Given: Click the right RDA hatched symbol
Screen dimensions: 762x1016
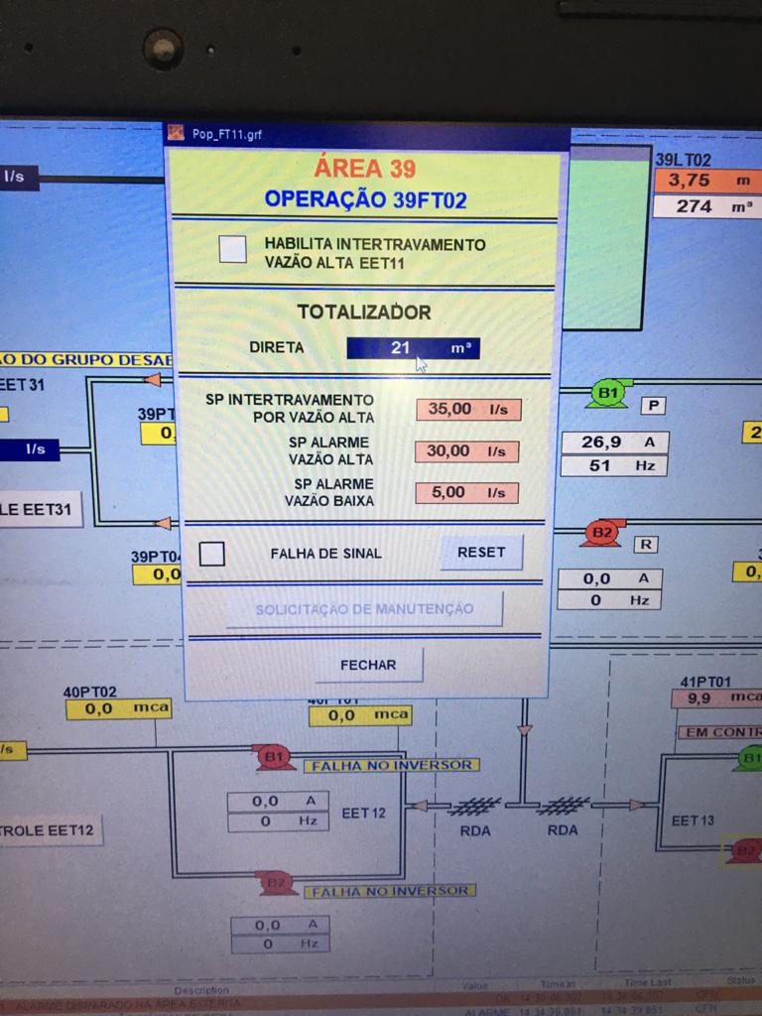Looking at the screenshot, I should pos(563,807).
